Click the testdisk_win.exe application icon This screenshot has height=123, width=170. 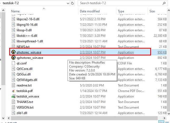pos(13,96)
